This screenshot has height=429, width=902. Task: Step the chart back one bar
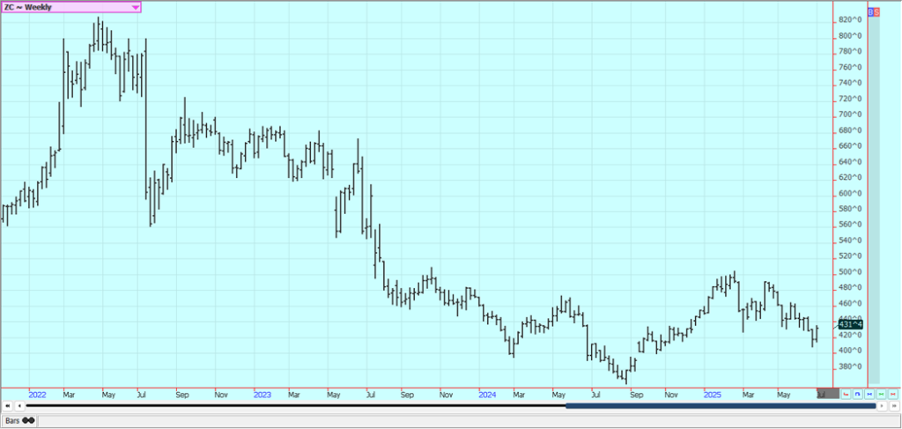19,406
